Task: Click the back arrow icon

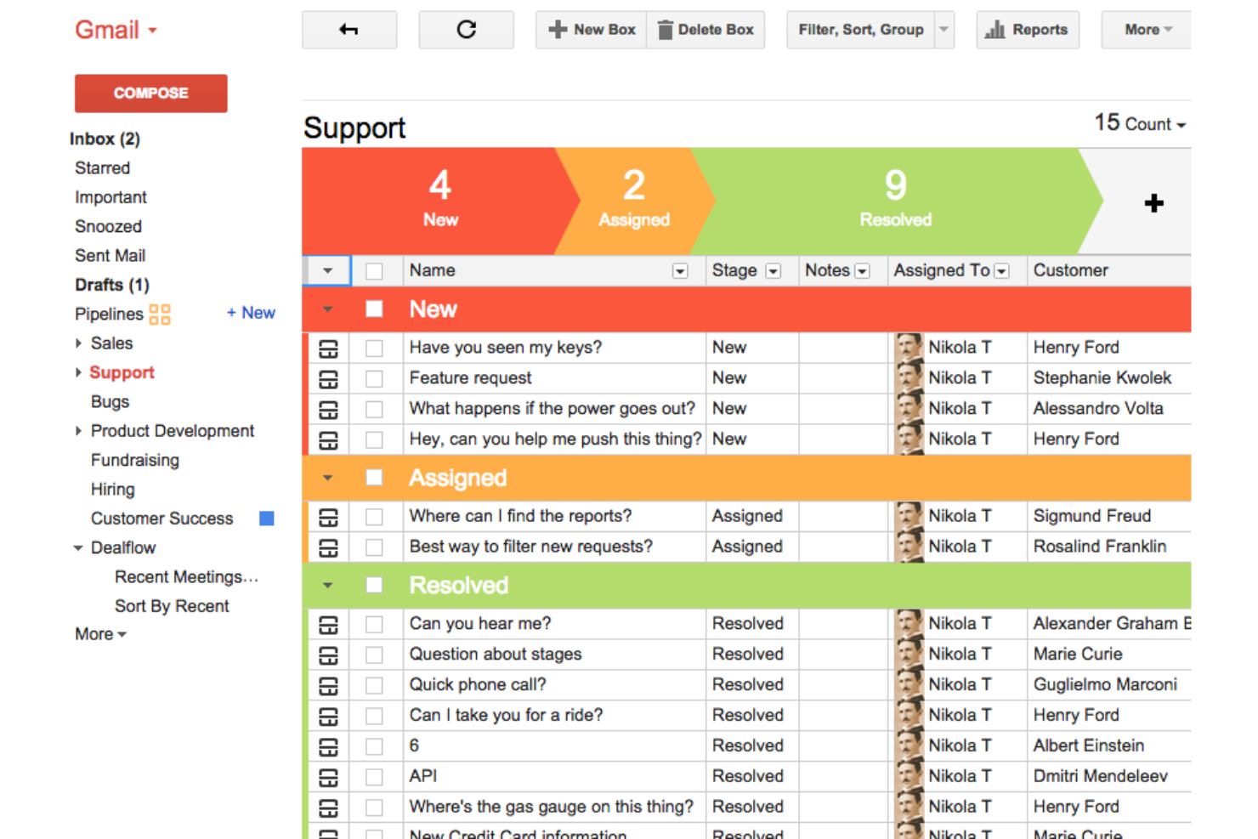Action: coord(349,28)
